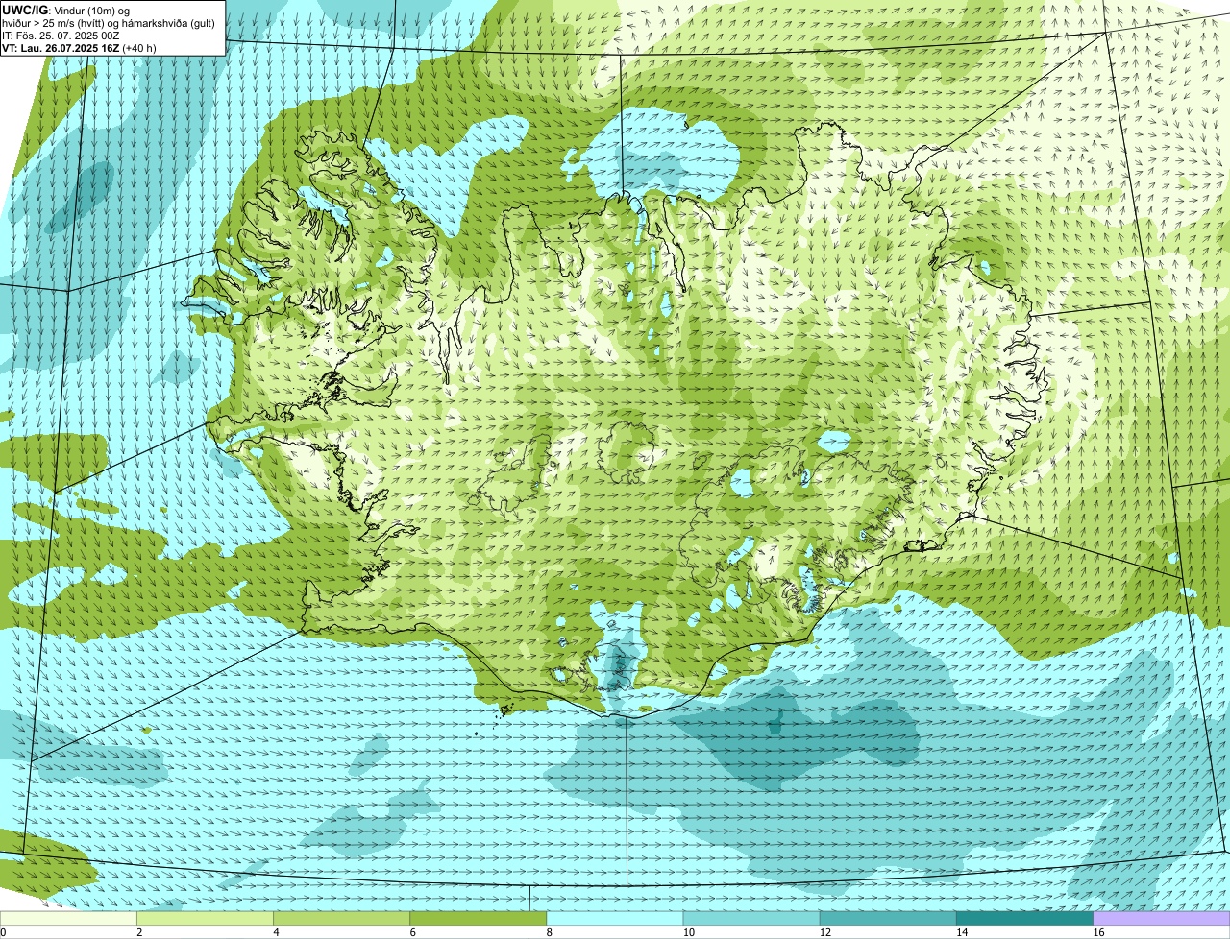Select the light cyan 8–10 m/s legend swatch
Screen dimensions: 1230x939
(x=615, y=918)
